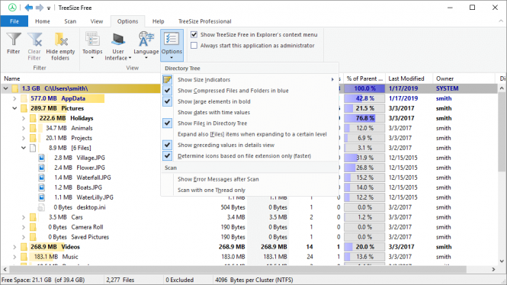Screen dimensions: 507x285
Task: Click the Options checklist icon in ribbon
Action: pyautogui.click(x=172, y=40)
